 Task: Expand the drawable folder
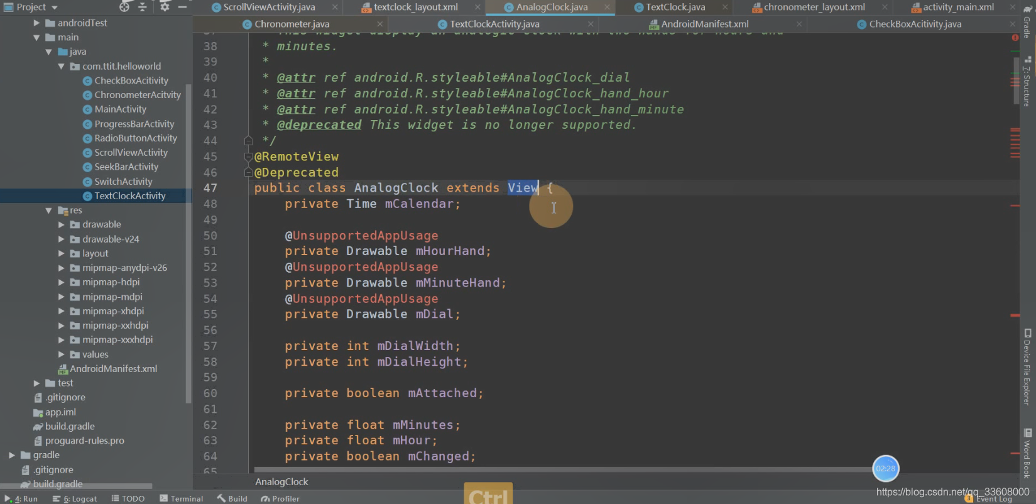tap(61, 224)
